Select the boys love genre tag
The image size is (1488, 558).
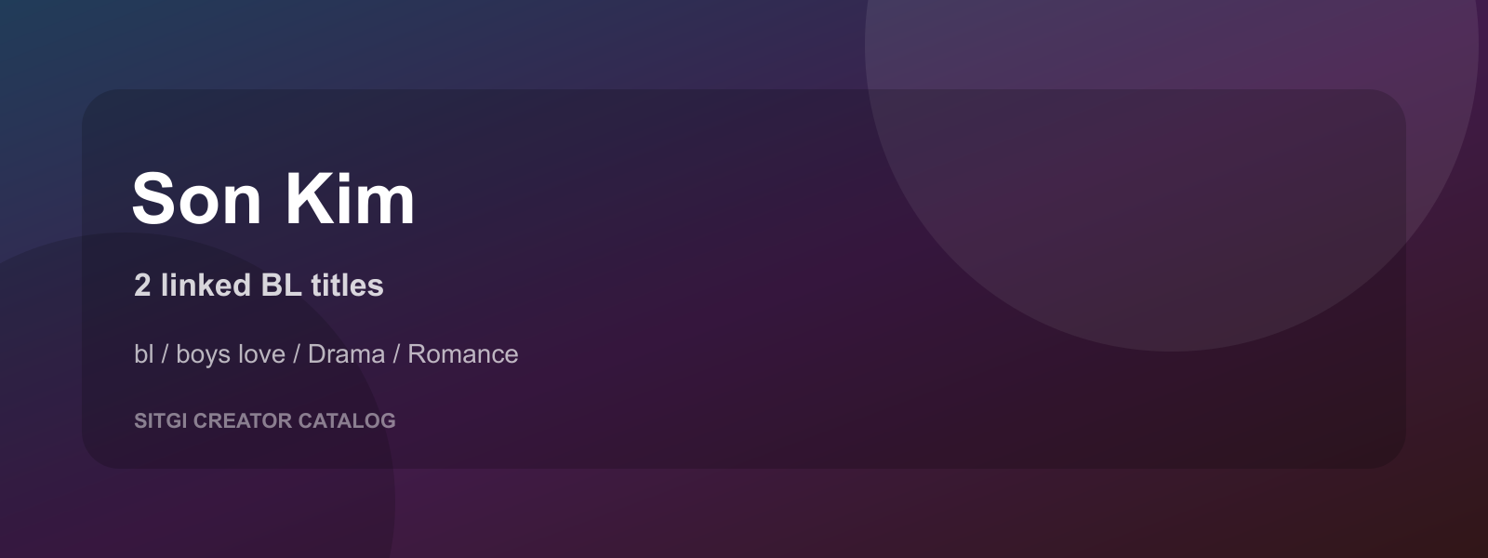click(231, 354)
